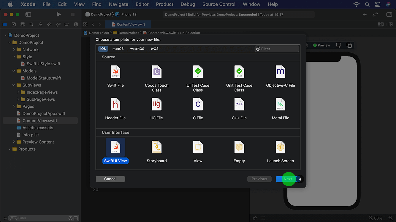Open the editor grid related items icon
The height and width of the screenshot is (222, 396).
[85, 25]
